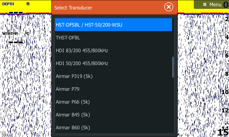Select Airmar B60 (5k) entry
Screen dimensions: 229x137
[113, 127]
